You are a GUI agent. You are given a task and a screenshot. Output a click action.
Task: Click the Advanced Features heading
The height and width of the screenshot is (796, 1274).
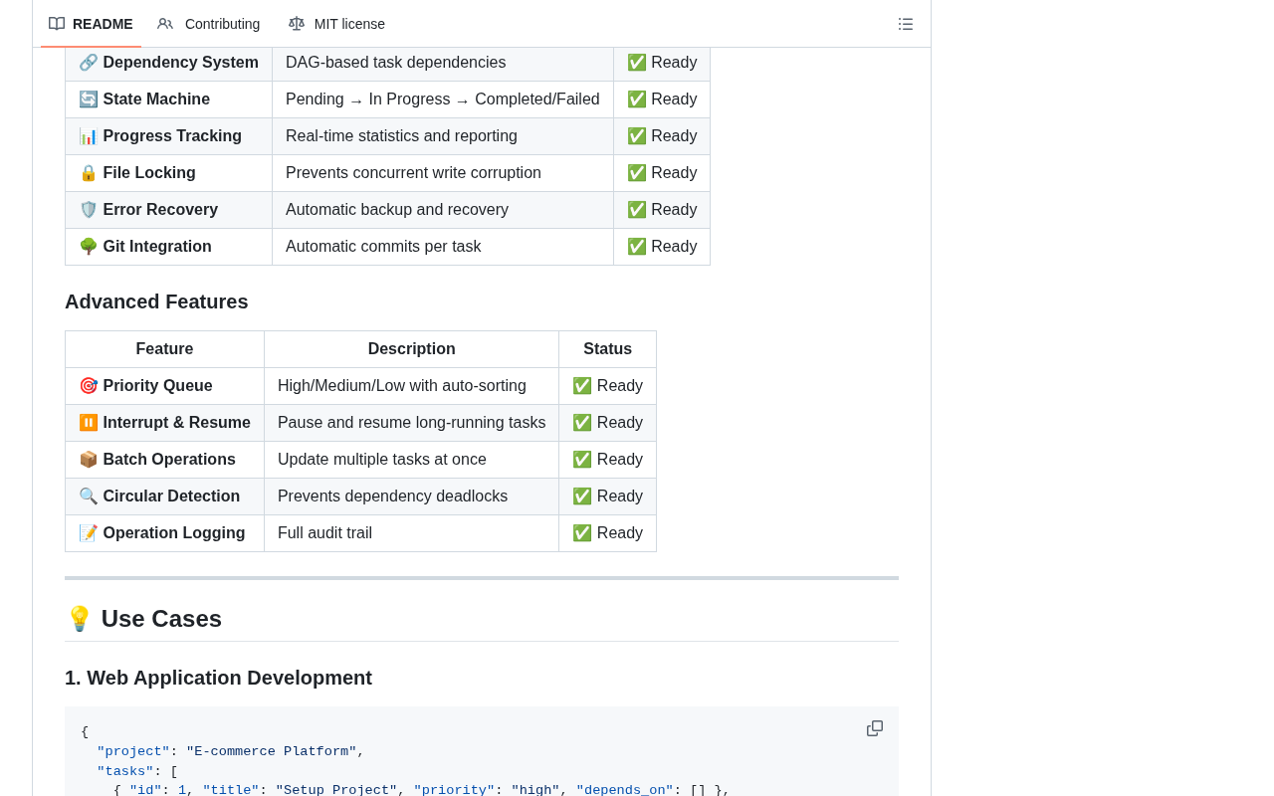tap(156, 301)
